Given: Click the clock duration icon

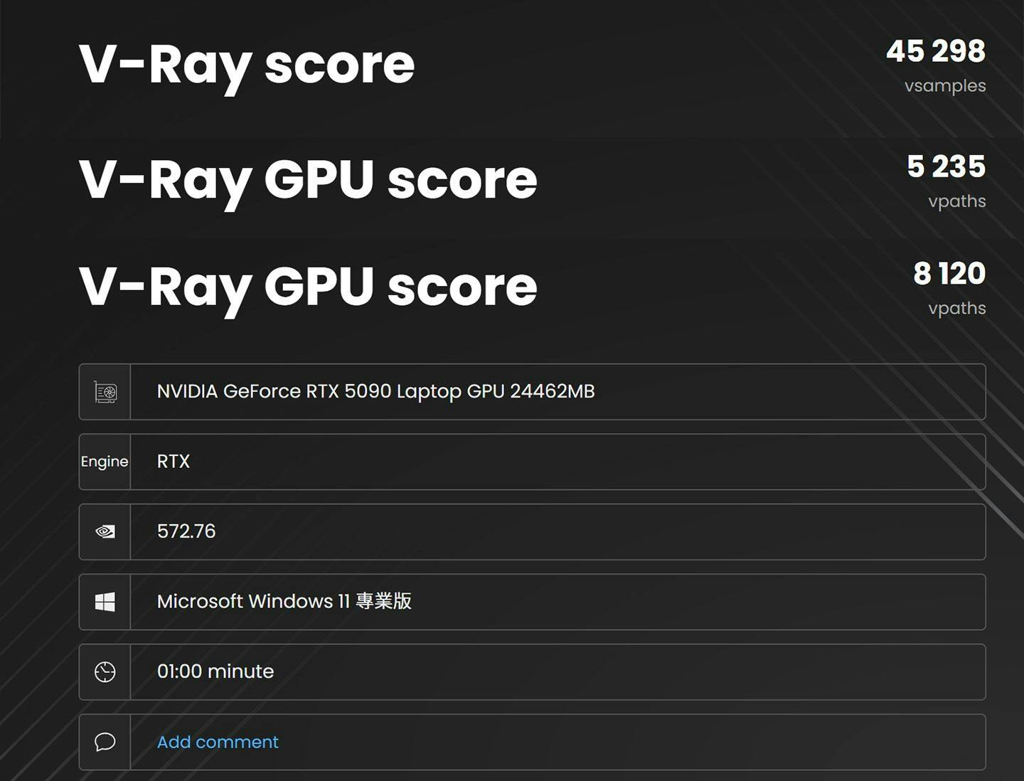Looking at the screenshot, I should pyautogui.click(x=105, y=671).
